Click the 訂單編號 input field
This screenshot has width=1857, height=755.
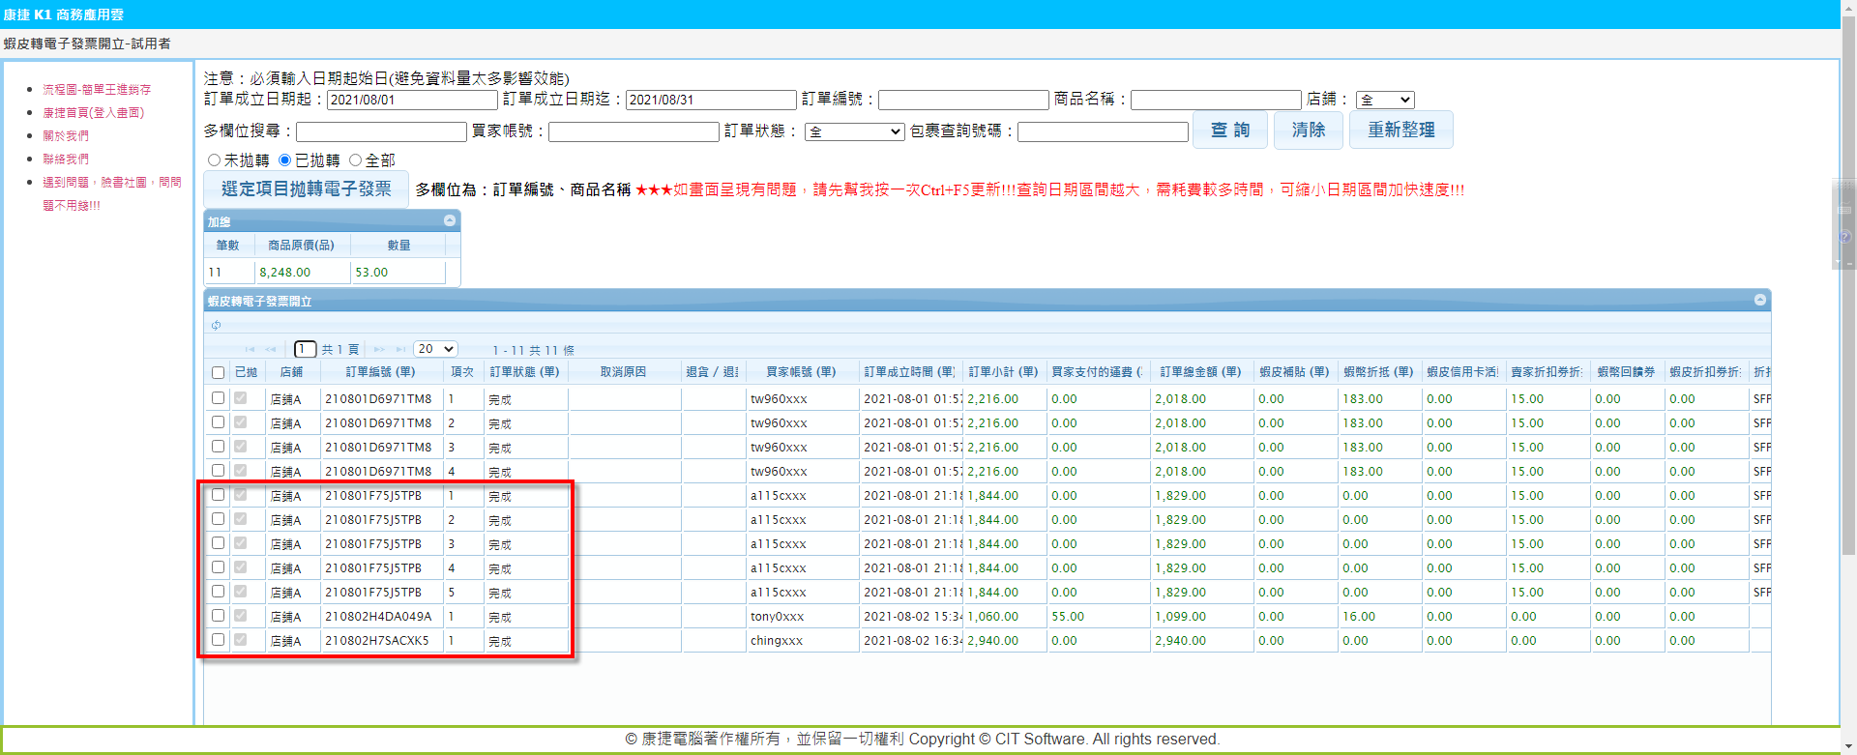(962, 100)
